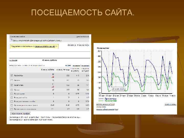This screenshot has height=138, width=184.
Task: Click the small icon beside the grey notice line
Action: 11,40
